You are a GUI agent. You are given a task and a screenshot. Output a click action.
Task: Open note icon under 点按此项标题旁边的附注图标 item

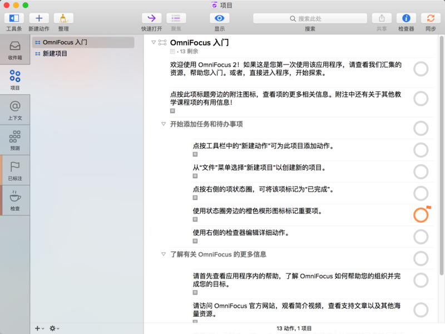[x=172, y=111]
